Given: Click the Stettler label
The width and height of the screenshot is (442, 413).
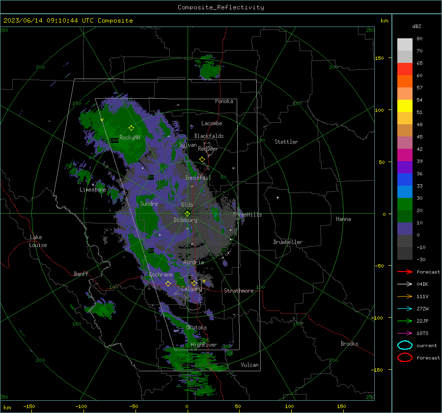Looking at the screenshot, I should click(x=286, y=142).
